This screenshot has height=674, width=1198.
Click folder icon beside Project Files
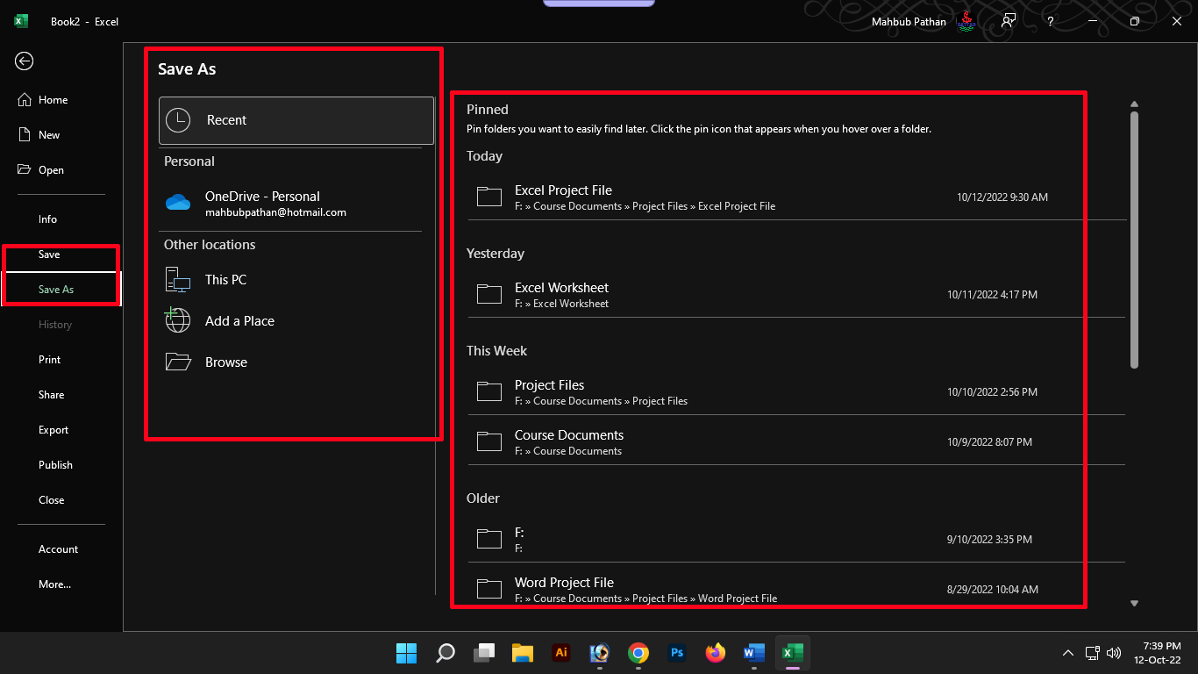[489, 391]
